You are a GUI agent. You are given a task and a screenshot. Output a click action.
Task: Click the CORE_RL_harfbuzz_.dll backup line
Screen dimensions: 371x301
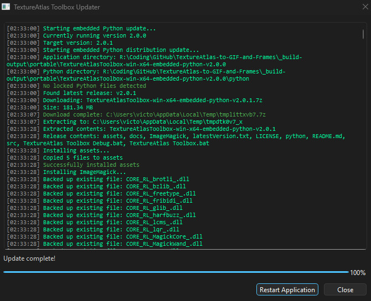coord(101,215)
